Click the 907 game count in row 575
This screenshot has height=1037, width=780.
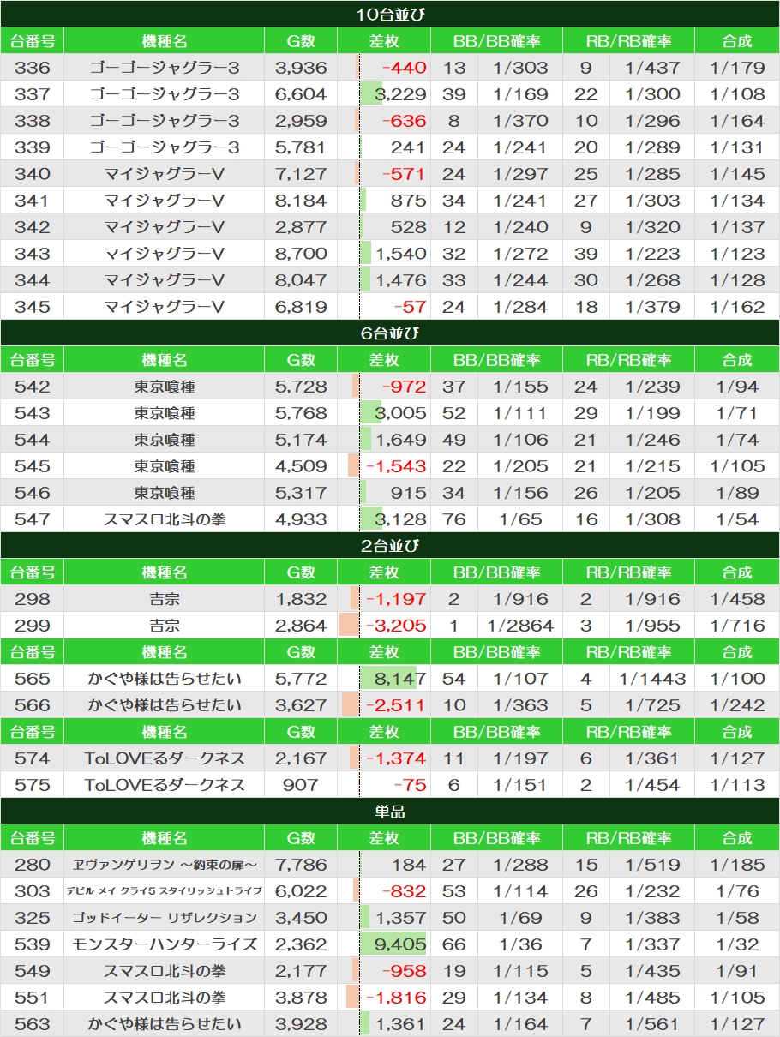pos(301,785)
